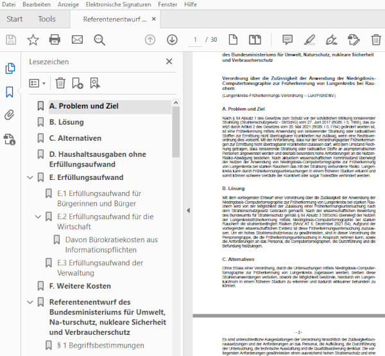Close the Lesezeichen panel

coord(169,62)
